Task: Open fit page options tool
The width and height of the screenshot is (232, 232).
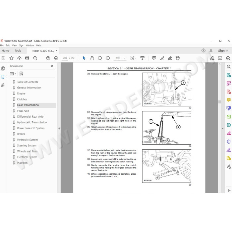Action: tap(133, 58)
